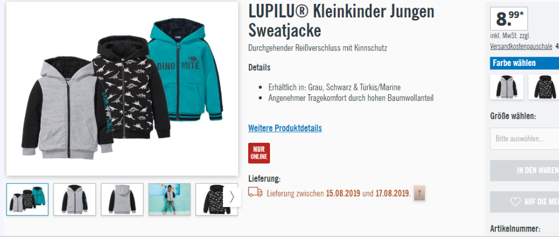Choose the black dinosaur color swatch
Viewport: 559px width, 237px height.
[544, 87]
